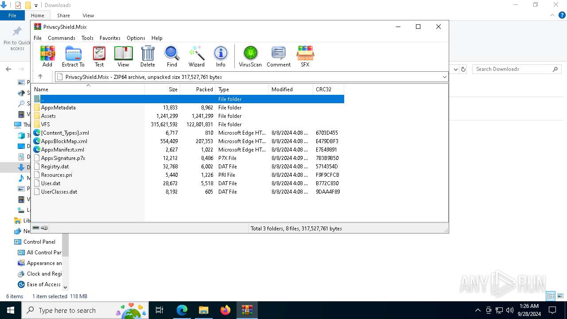Select the VFS folder row
Screen dimensions: 567x319
coord(188,124)
